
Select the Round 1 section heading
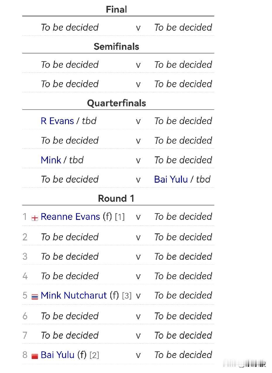[x=116, y=199]
